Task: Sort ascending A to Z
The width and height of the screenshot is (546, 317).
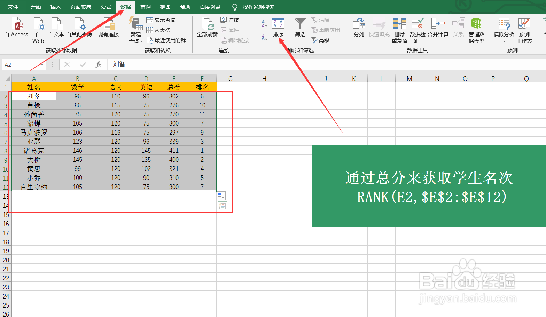Action: click(264, 23)
